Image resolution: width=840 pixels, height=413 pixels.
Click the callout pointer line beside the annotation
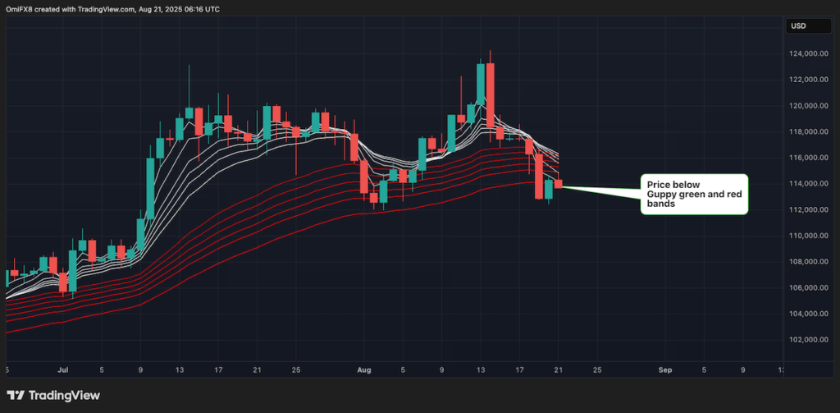click(x=599, y=190)
